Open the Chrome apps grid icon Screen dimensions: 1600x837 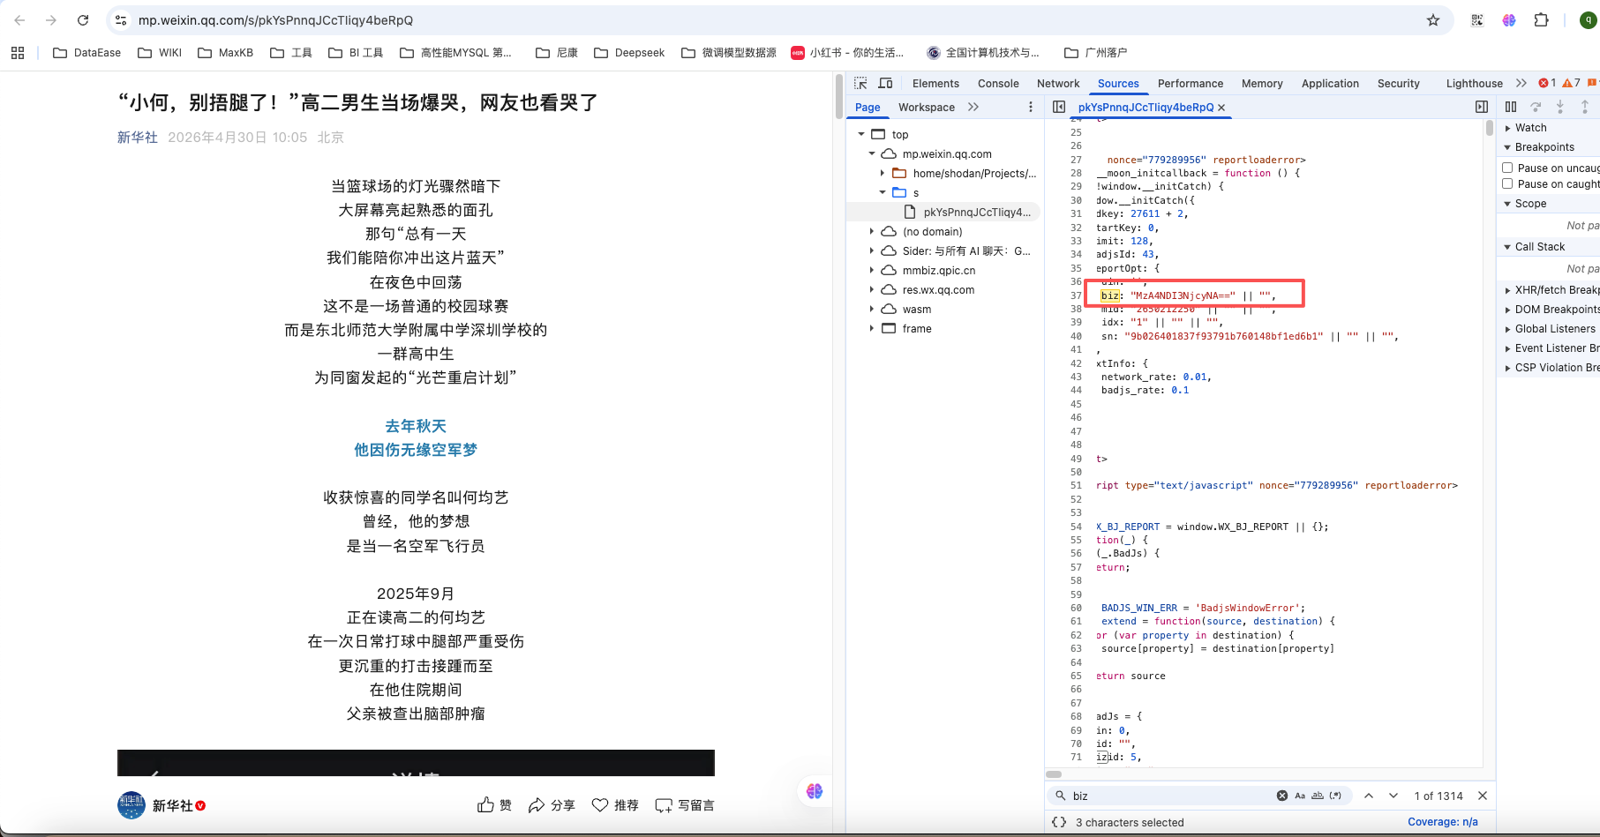tap(18, 53)
